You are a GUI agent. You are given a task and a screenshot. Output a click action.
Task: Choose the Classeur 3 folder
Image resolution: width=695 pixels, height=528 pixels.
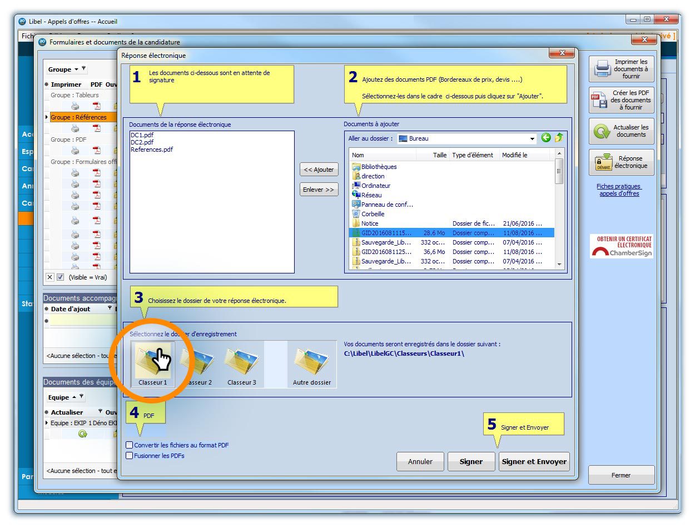click(x=242, y=365)
